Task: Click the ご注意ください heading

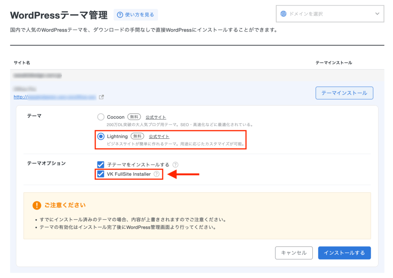Action: (65, 205)
